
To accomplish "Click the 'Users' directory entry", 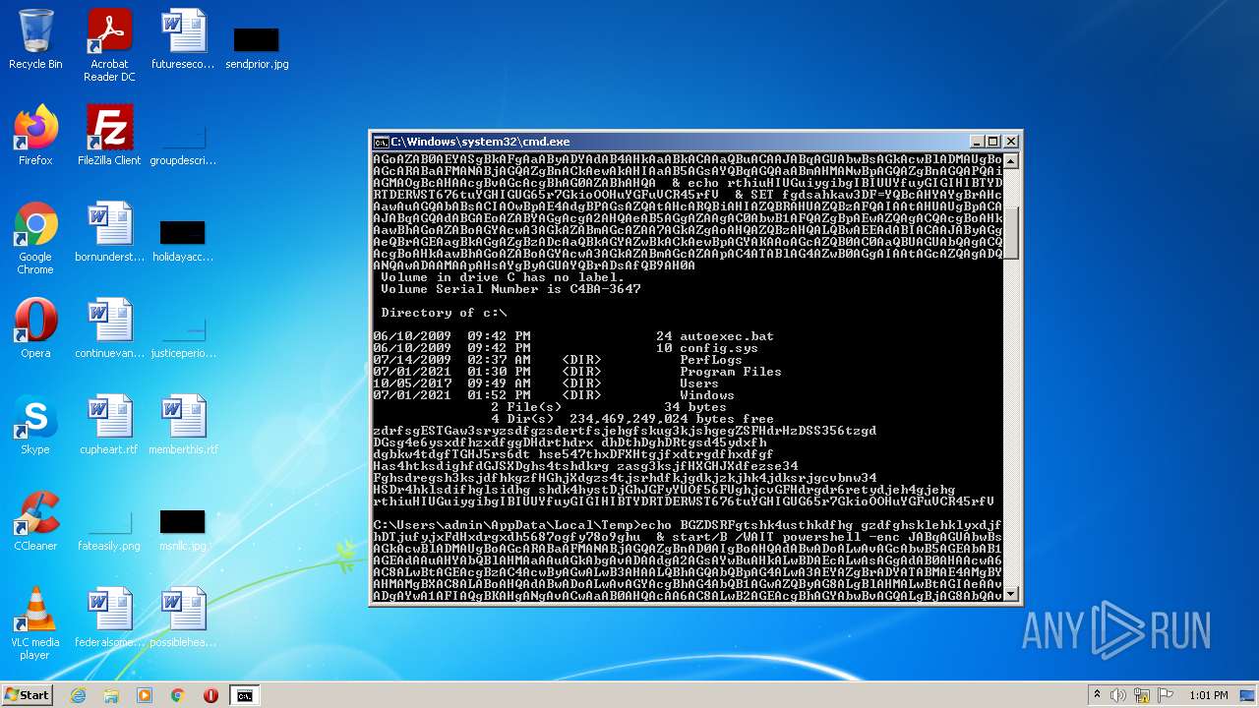I will 699,383.
